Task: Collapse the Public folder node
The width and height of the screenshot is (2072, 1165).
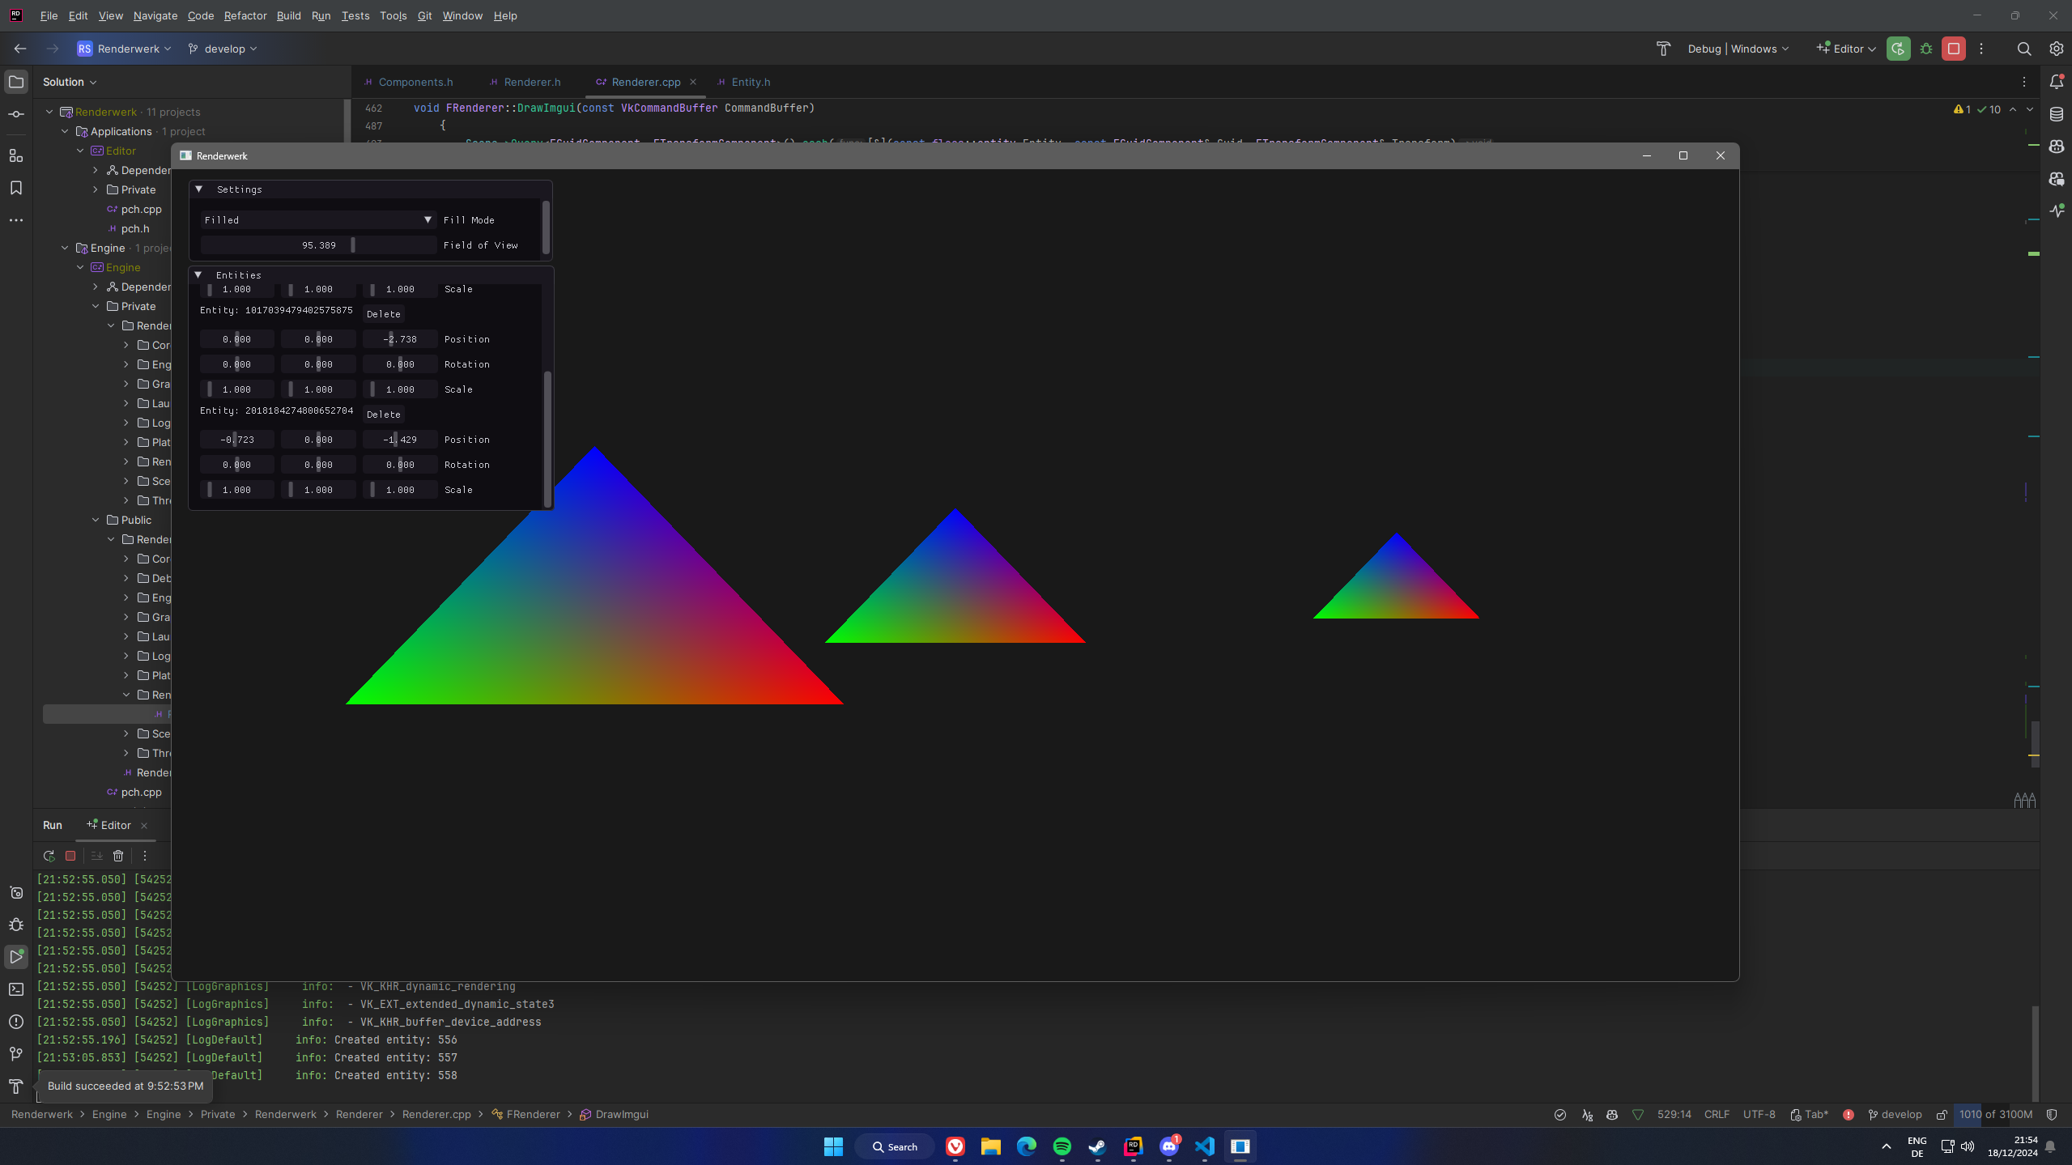Action: (x=96, y=520)
